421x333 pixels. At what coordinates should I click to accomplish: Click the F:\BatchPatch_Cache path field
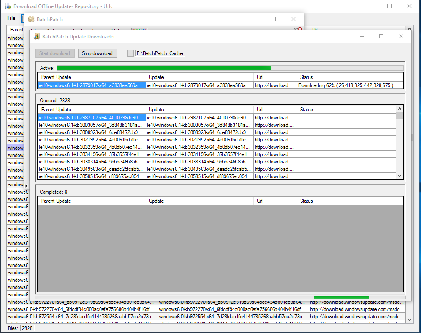(160, 53)
